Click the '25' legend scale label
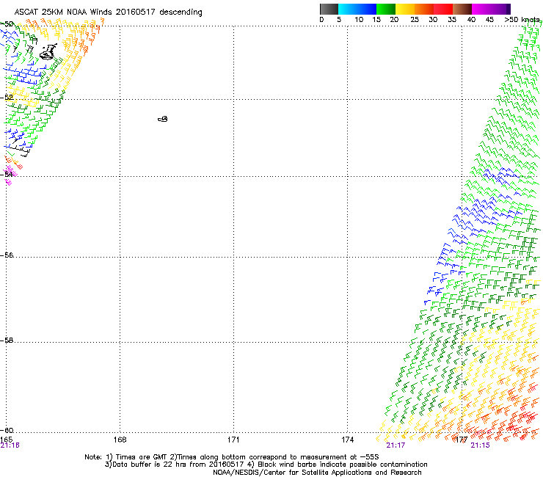 point(415,20)
